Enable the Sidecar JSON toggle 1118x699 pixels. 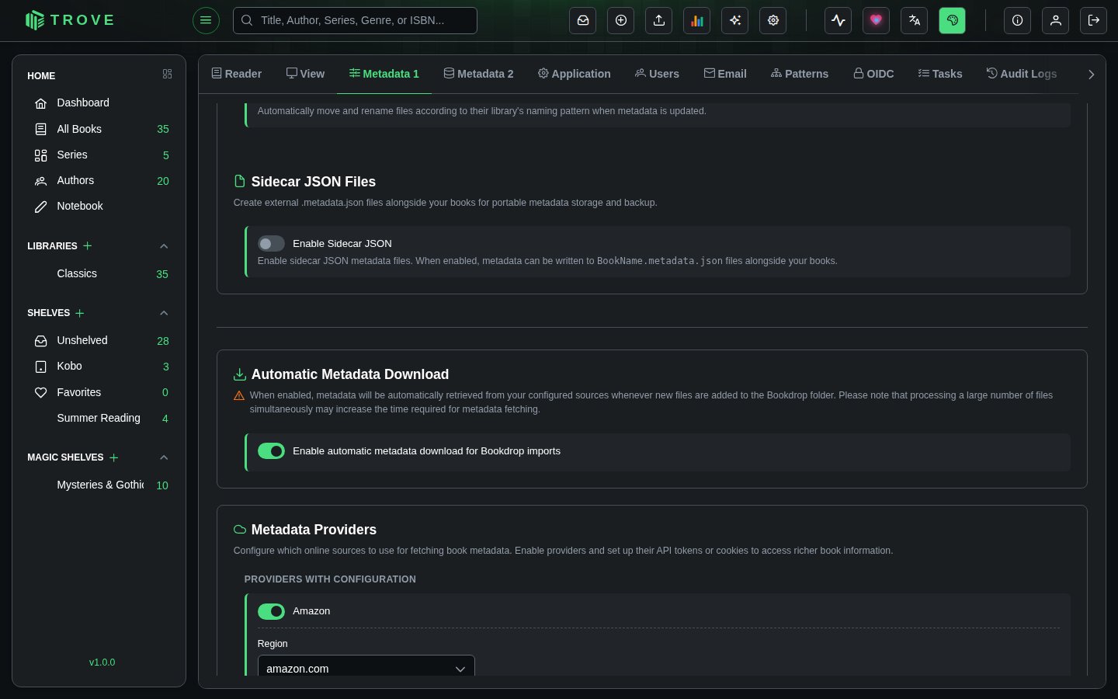(271, 244)
